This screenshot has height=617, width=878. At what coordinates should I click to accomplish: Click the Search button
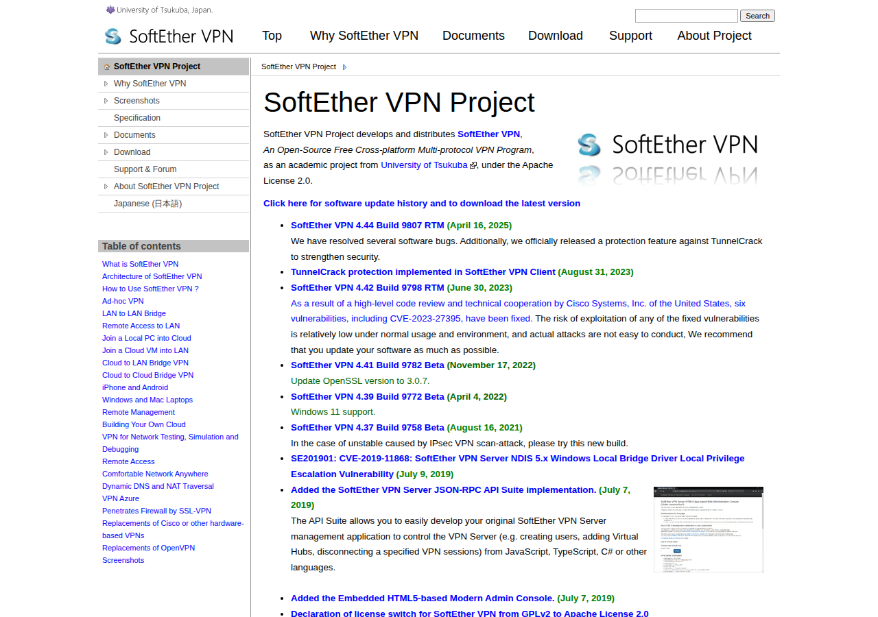[757, 16]
